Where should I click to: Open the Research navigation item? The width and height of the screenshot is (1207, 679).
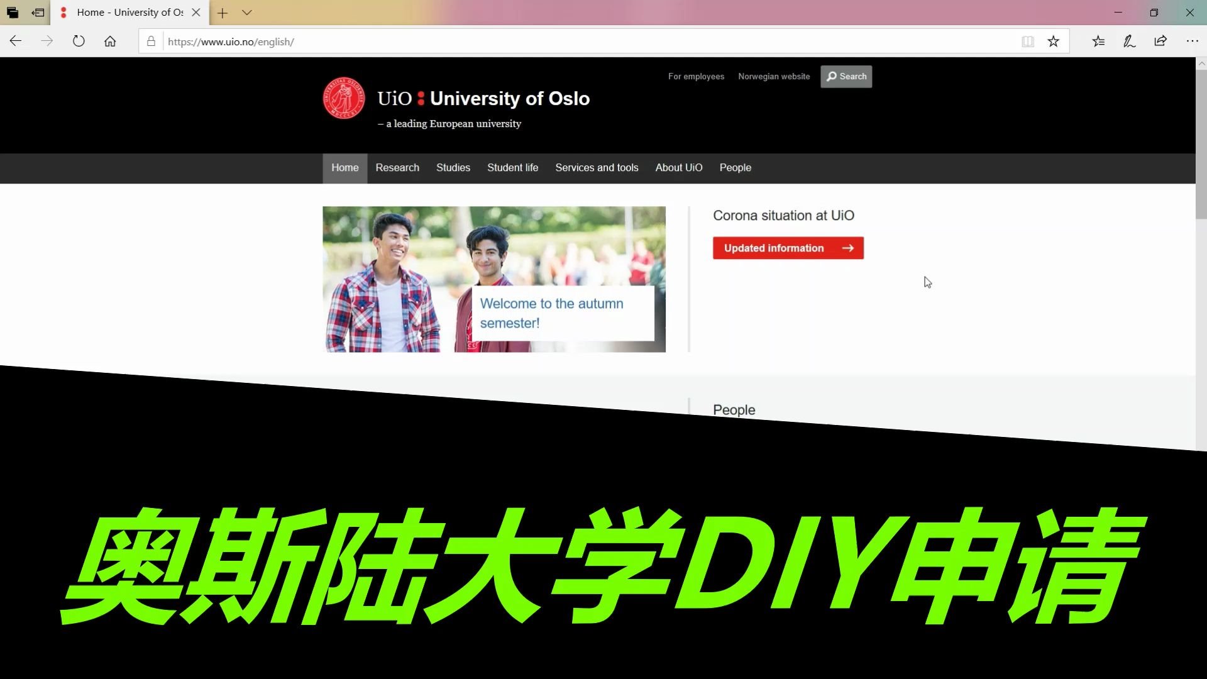[397, 168]
